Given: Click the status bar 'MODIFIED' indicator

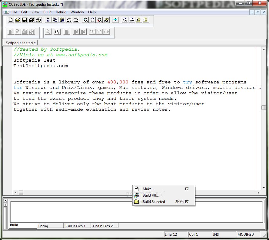Looking at the screenshot, I should click(x=248, y=235).
